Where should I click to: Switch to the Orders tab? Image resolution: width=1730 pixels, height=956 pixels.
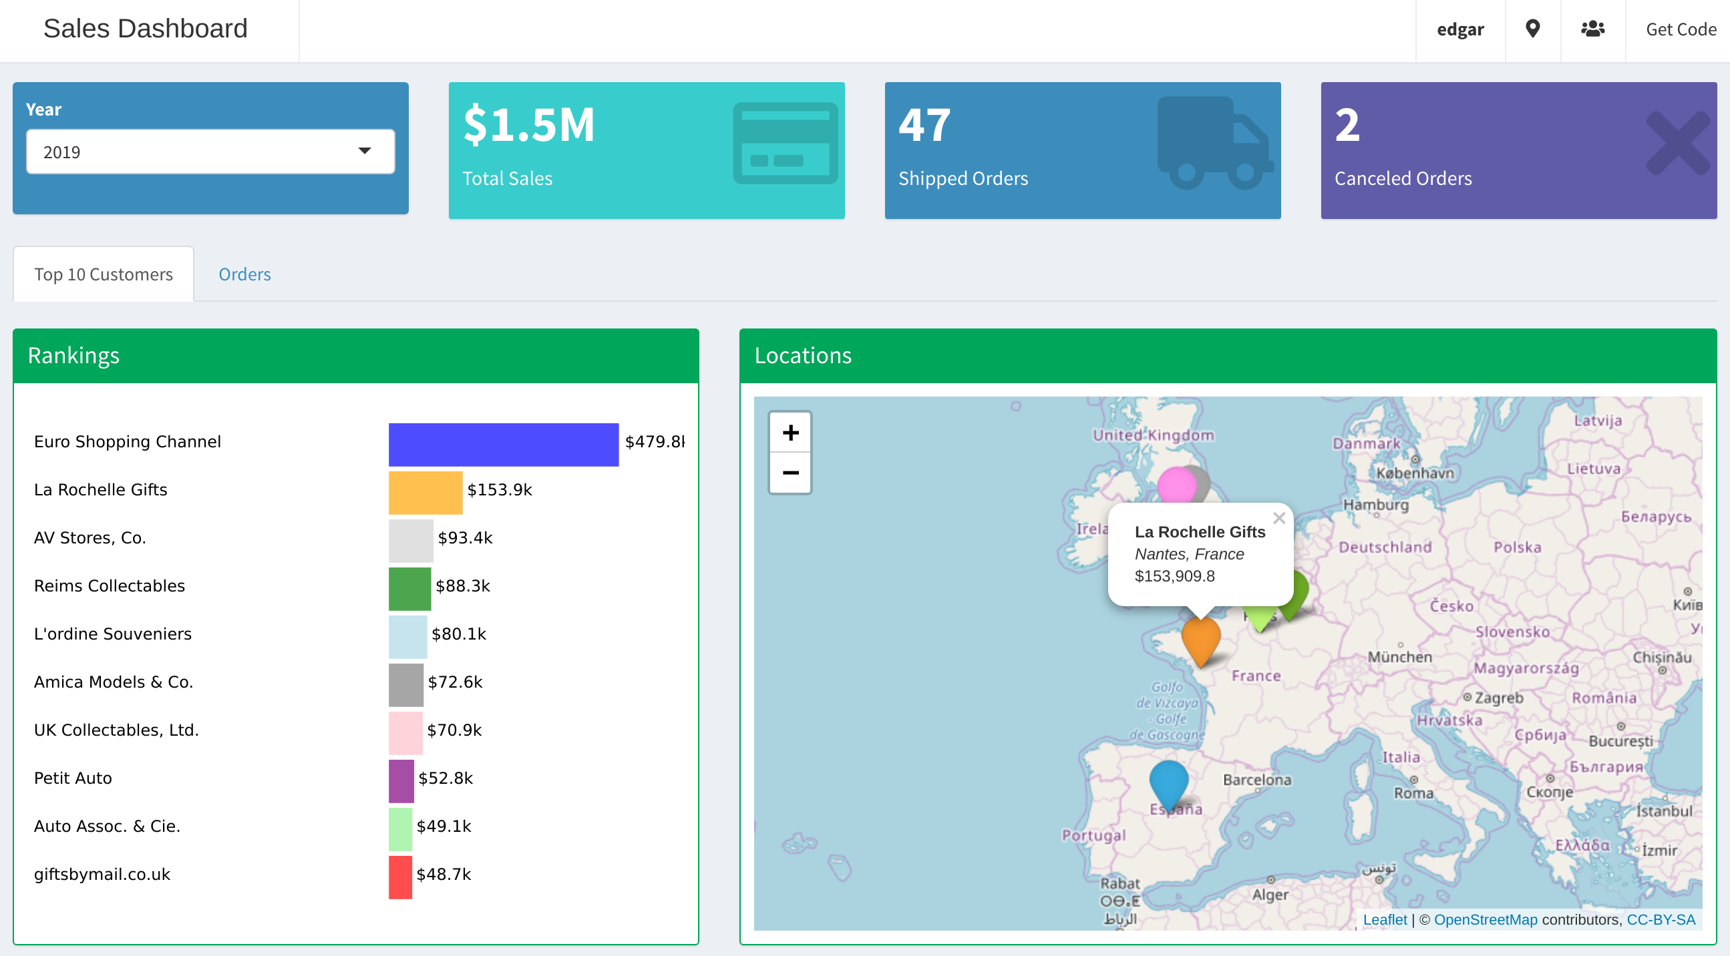[x=244, y=274]
